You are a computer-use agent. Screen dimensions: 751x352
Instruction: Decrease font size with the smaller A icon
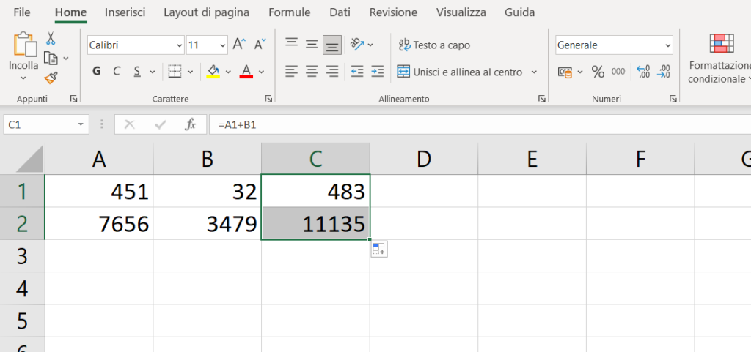pyautogui.click(x=260, y=45)
